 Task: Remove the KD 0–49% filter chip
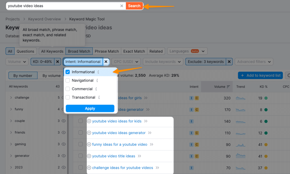coord(57,61)
